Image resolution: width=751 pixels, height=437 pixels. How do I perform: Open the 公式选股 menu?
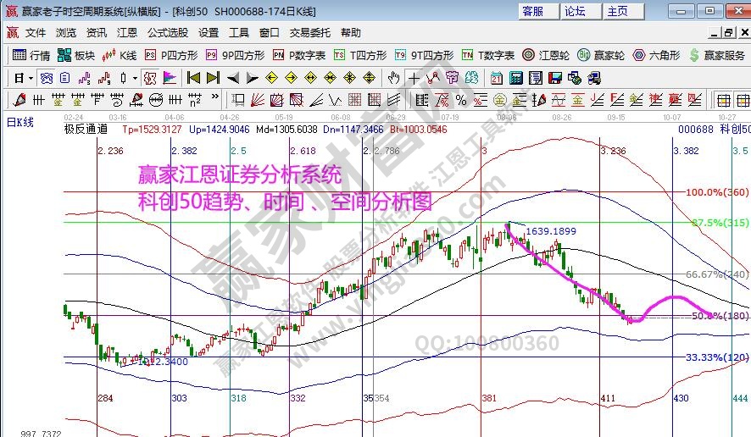[168, 33]
